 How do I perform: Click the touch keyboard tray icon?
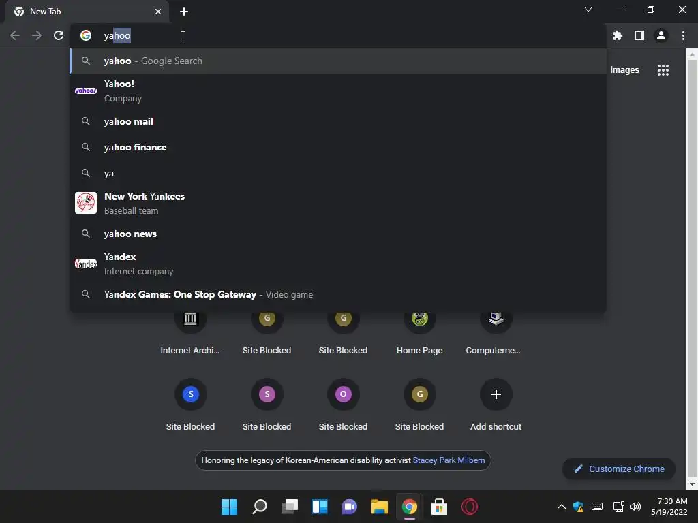(x=597, y=507)
